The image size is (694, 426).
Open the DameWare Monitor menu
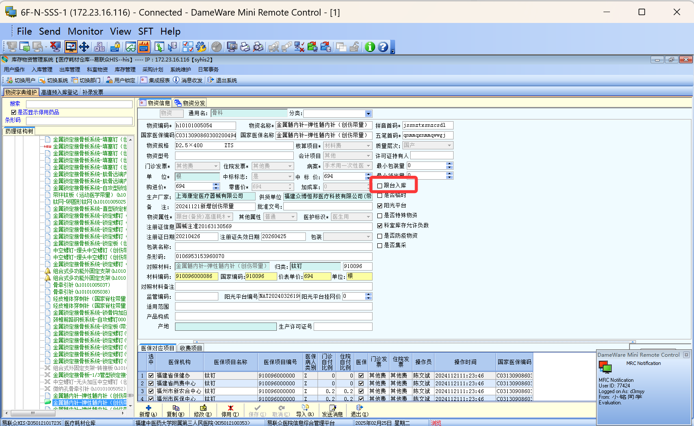(x=85, y=31)
